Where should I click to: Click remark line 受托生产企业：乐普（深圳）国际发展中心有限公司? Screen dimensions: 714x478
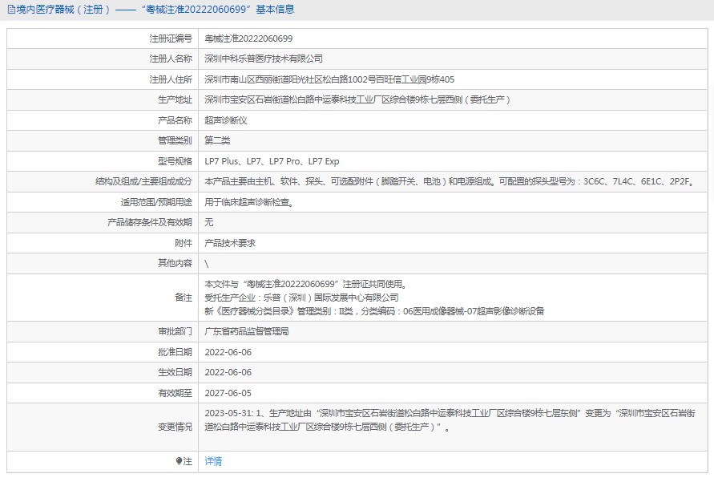(301, 298)
